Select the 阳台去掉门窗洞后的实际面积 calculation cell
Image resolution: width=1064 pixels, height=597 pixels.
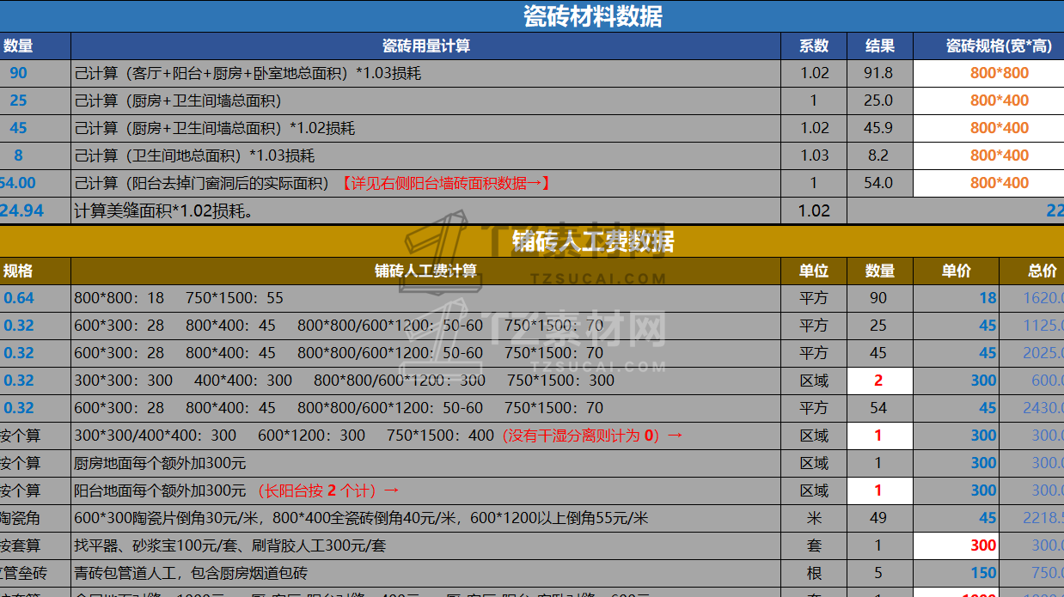426,183
